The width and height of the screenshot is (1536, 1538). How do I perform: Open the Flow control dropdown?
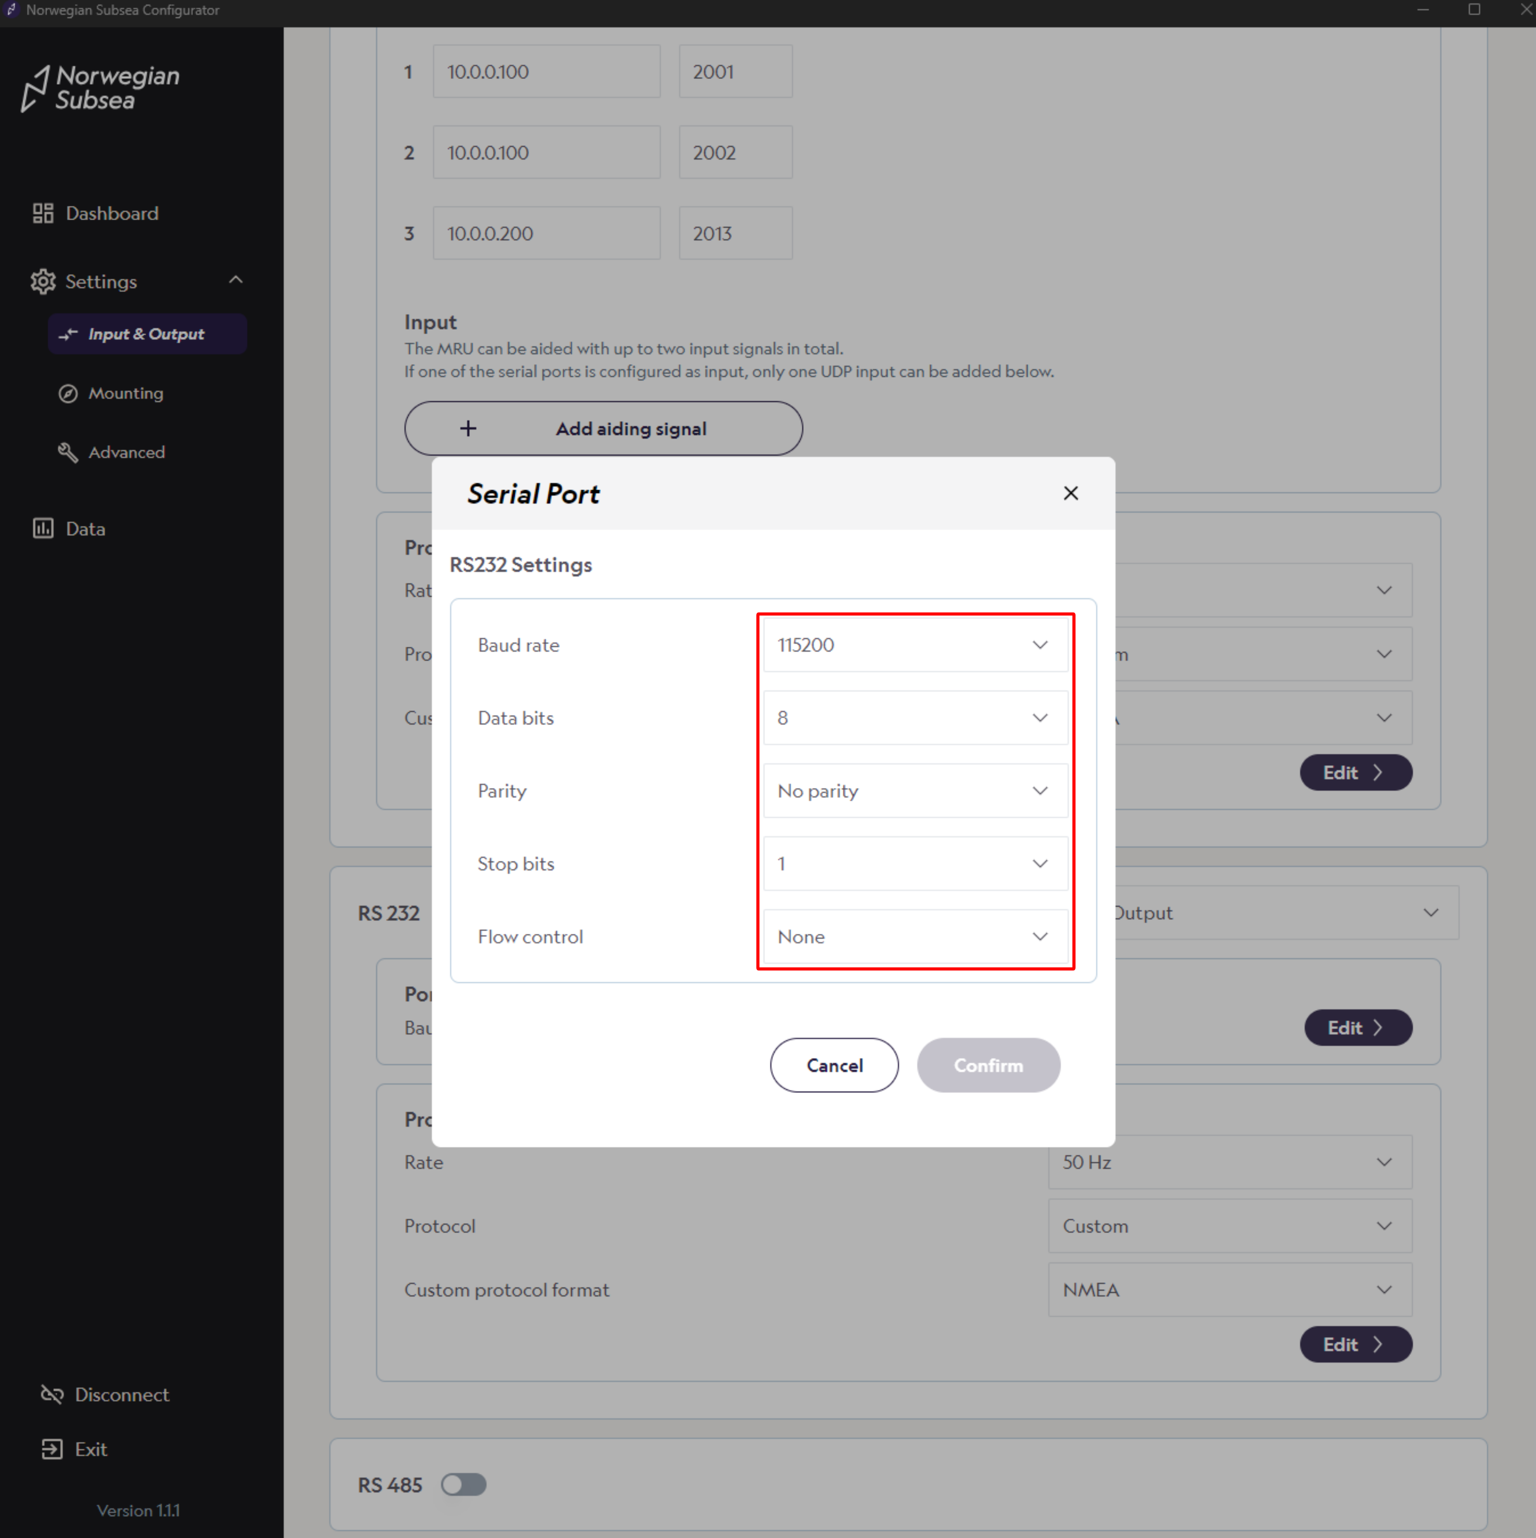coord(915,937)
